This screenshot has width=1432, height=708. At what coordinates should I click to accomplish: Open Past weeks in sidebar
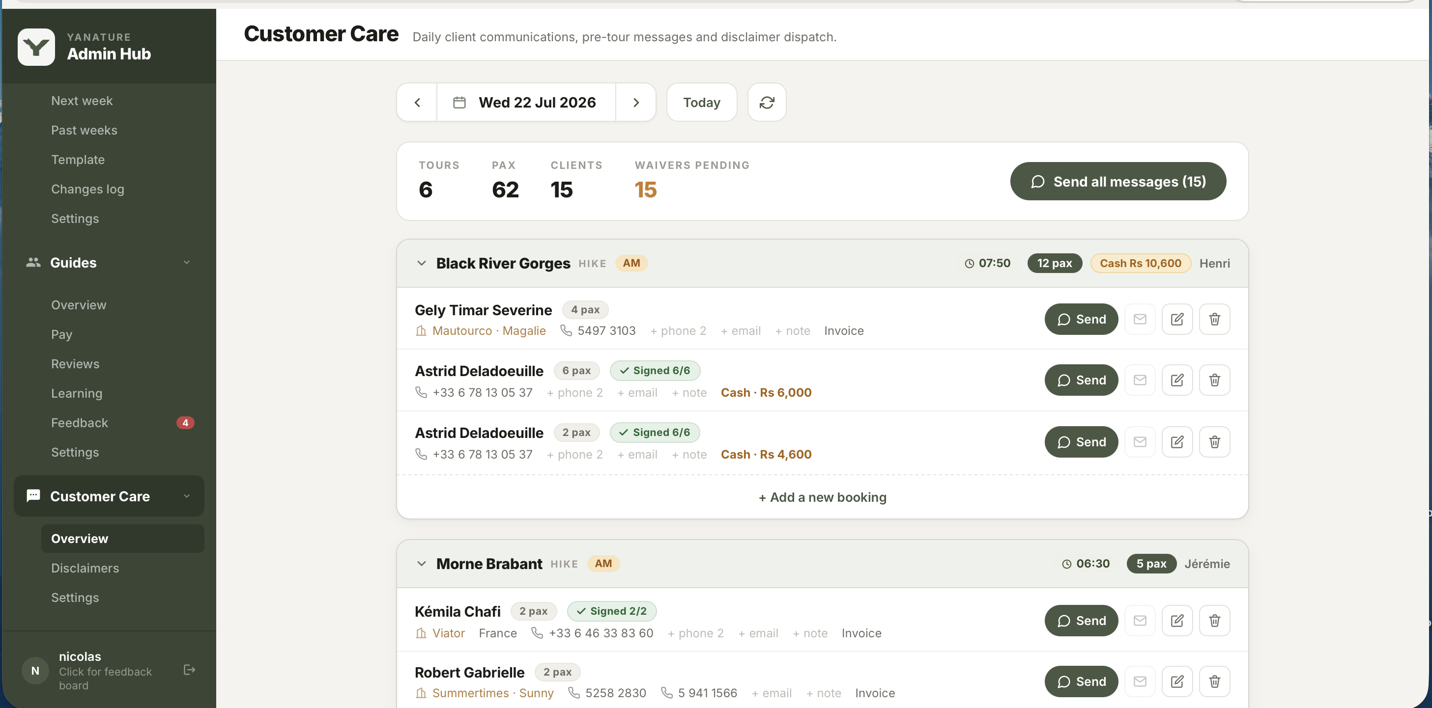click(x=84, y=130)
